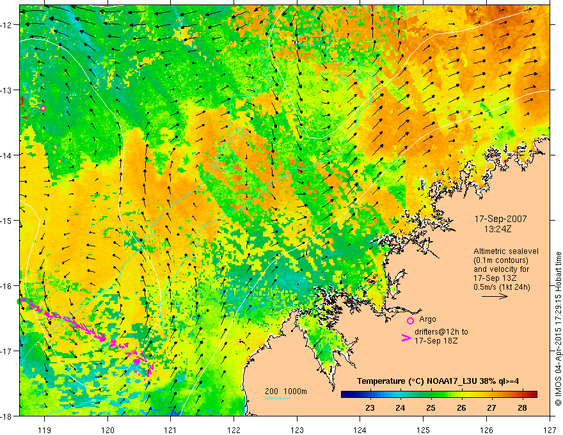Click the magenta drifters arrowhead legend symbol
Image resolution: width=563 pixels, height=435 pixels.
coord(406,337)
